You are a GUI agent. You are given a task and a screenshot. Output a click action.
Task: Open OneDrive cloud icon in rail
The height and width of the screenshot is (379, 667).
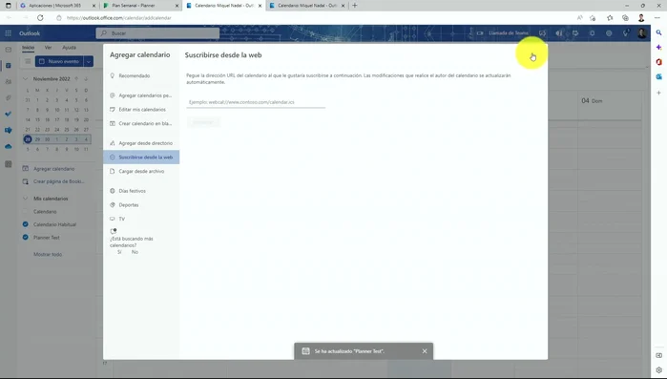(8, 147)
